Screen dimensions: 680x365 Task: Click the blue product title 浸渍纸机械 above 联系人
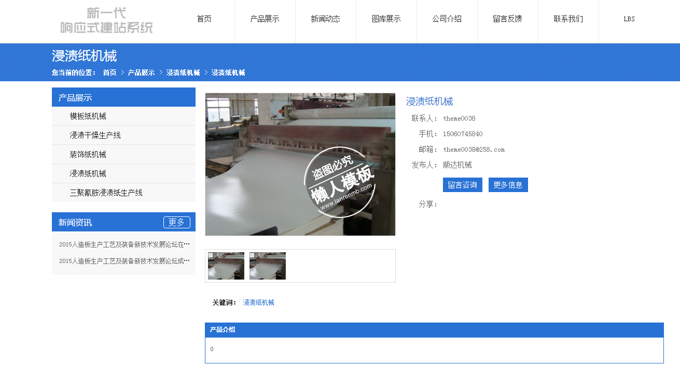click(x=429, y=101)
